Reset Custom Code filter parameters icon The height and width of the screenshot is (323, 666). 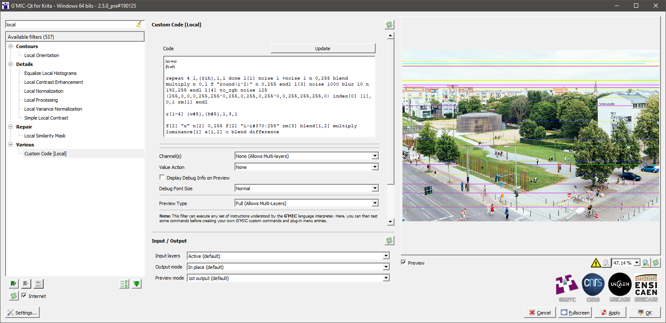click(389, 25)
